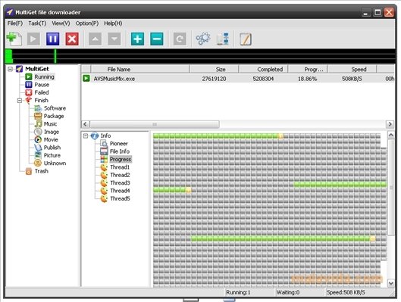Screen dimensions: 401x302
Task: Add a thread with teal plus icon
Action: click(x=138, y=39)
